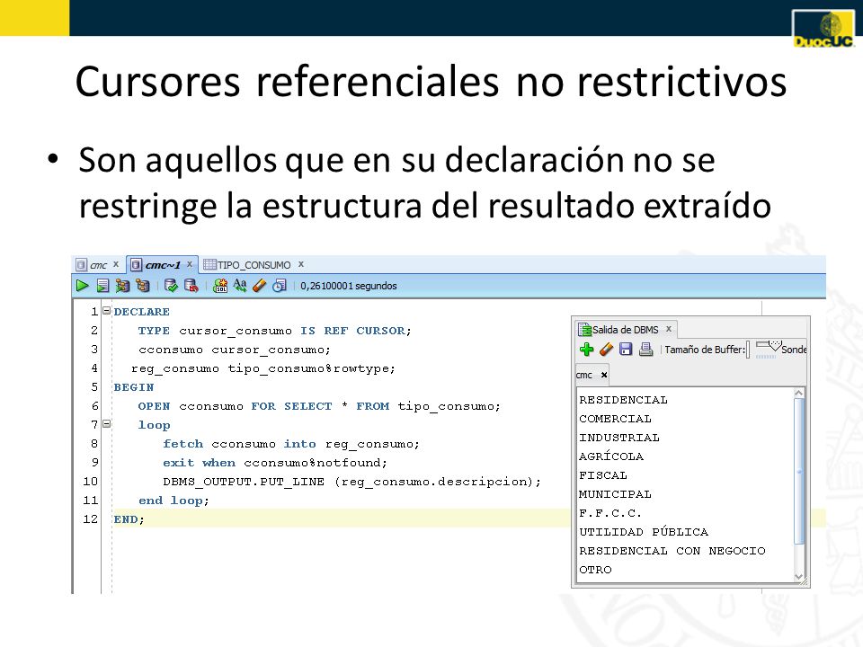
Task: Click the OPEN cconsumo FOR SELECT code line
Action: (319, 406)
